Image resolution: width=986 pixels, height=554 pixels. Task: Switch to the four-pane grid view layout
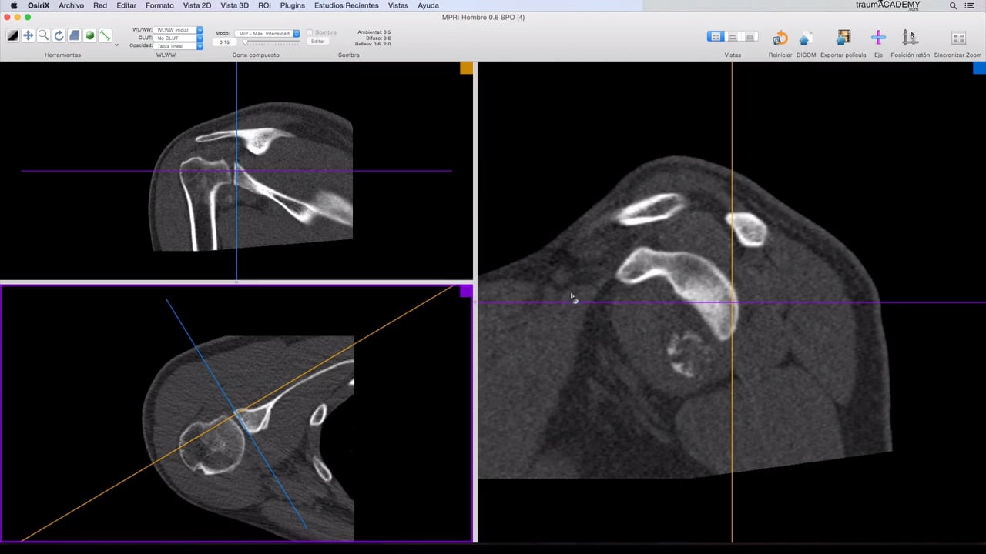tap(716, 37)
